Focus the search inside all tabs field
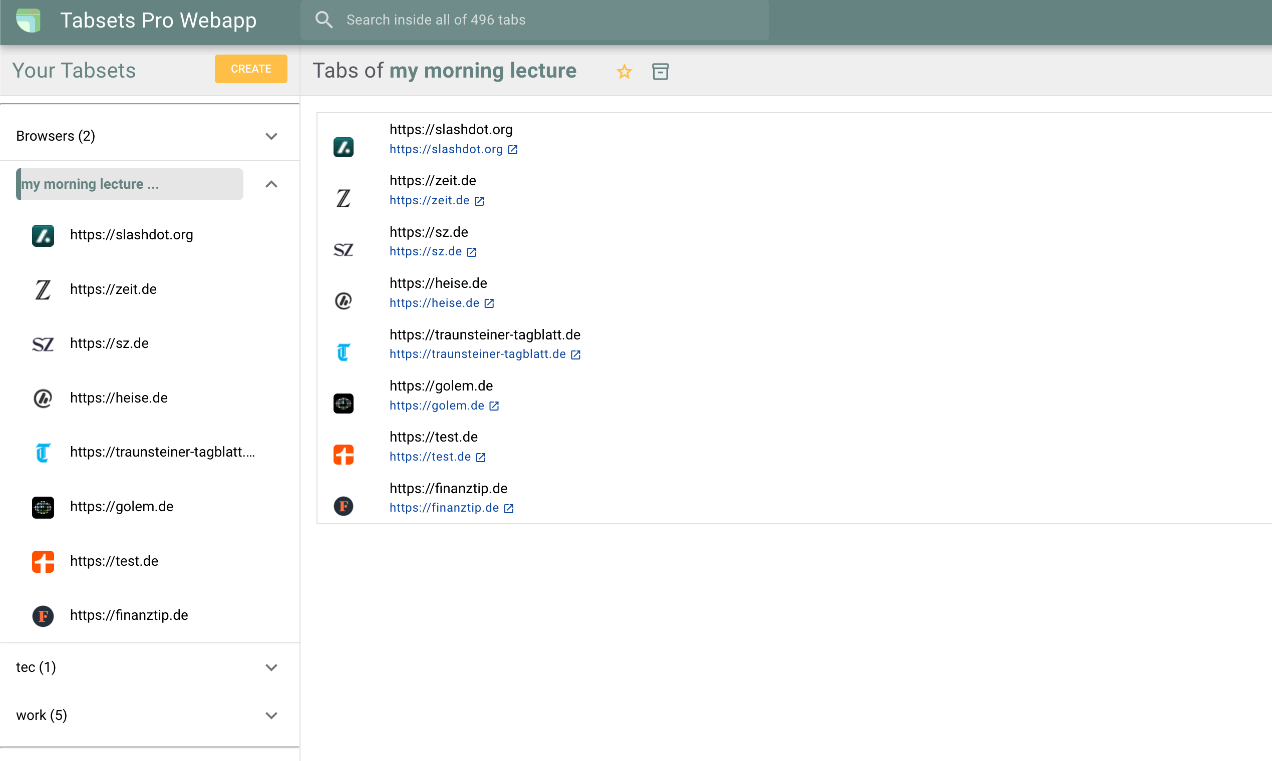The width and height of the screenshot is (1272, 761). 534,20
